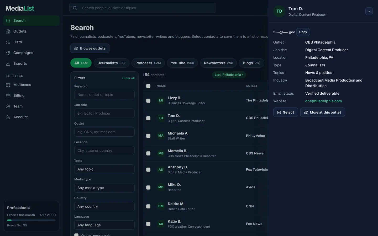The image size is (378, 236).
Task: Click the exports usage progress bar
Action: pyautogui.click(x=31, y=220)
